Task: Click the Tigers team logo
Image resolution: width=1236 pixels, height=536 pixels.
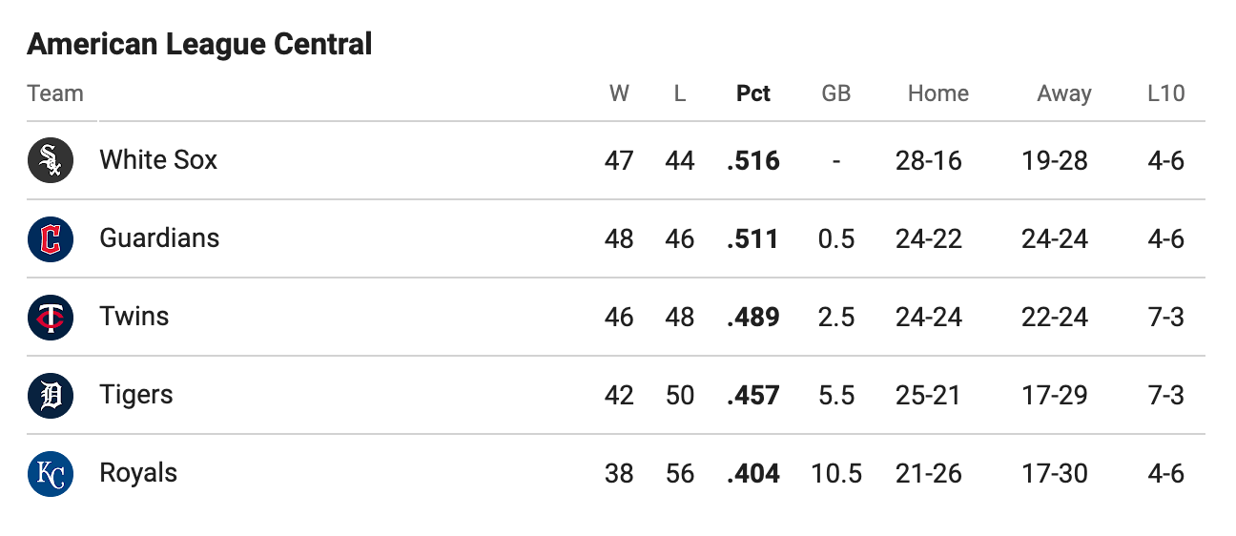Action: tap(51, 395)
